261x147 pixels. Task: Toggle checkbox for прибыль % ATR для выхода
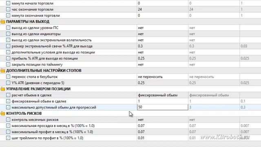click(8, 58)
